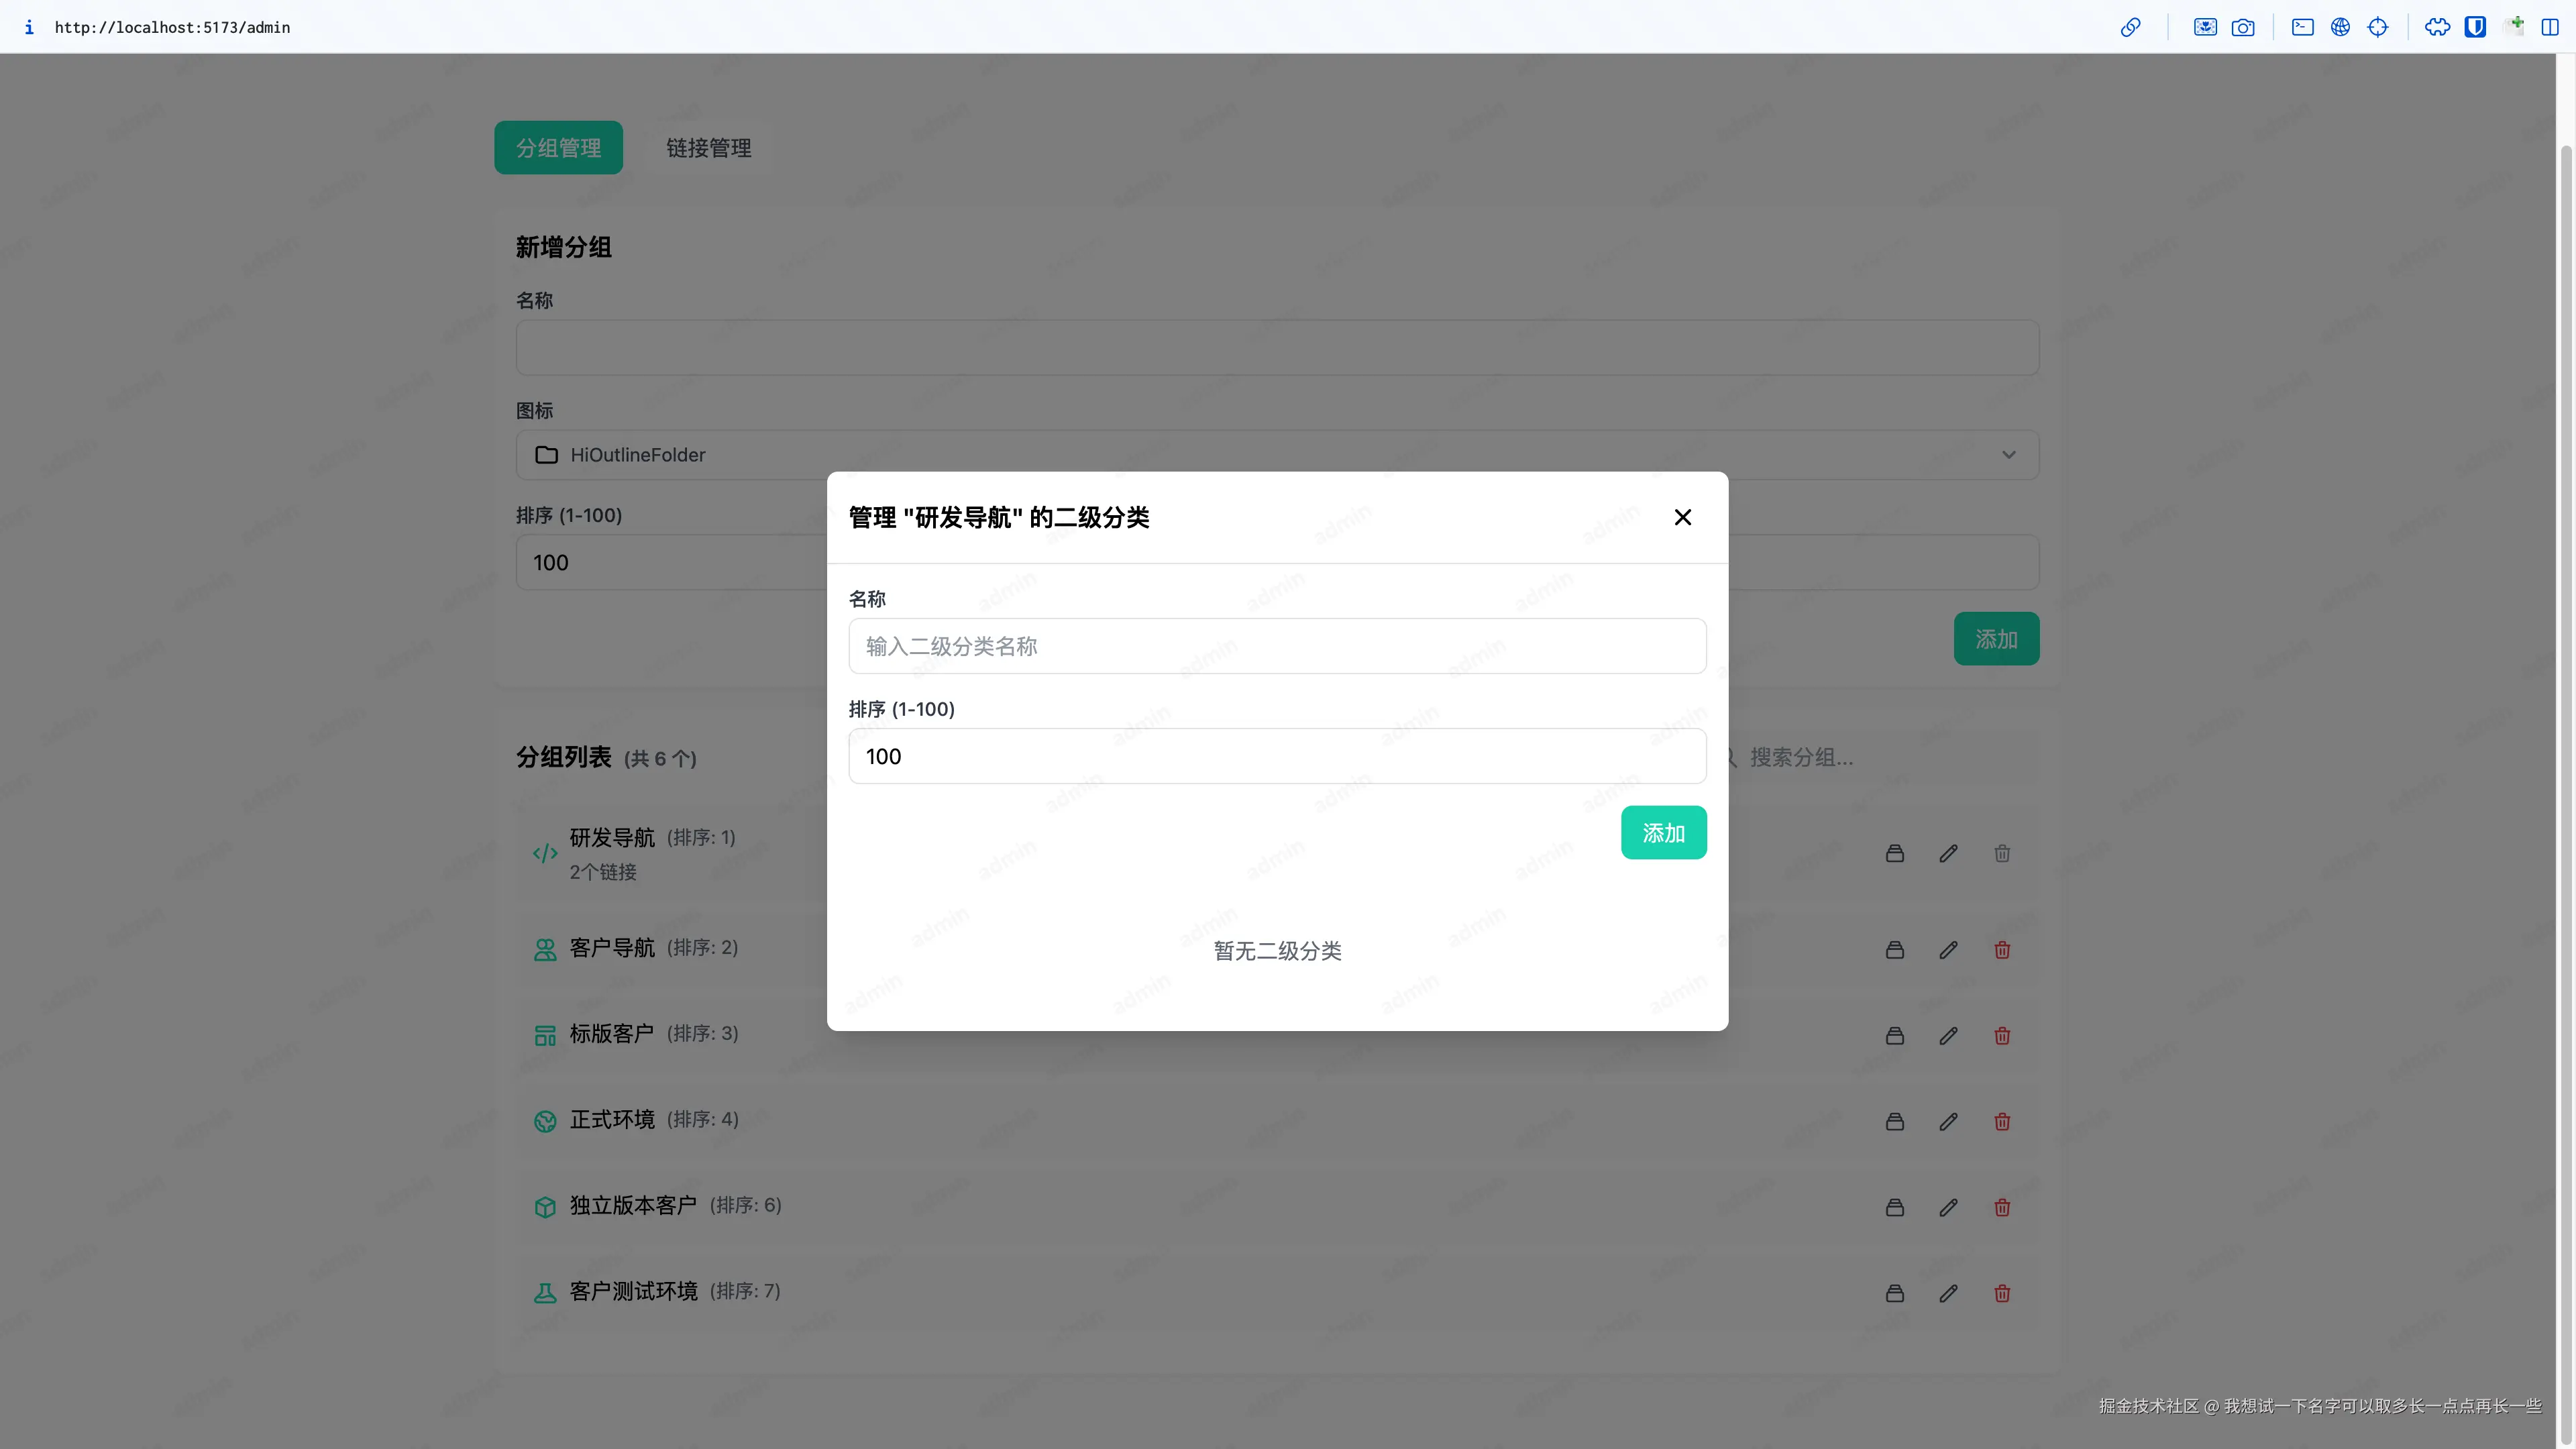The height and width of the screenshot is (1449, 2576).
Task: Click the copy link chain icon
Action: pos(2130,27)
